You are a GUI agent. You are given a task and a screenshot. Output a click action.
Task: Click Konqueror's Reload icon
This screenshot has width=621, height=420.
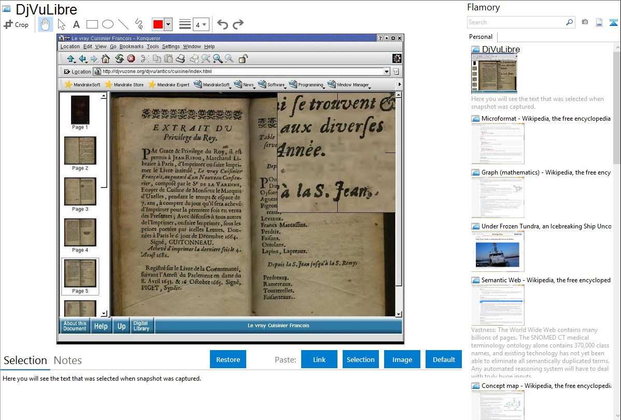[x=119, y=59]
